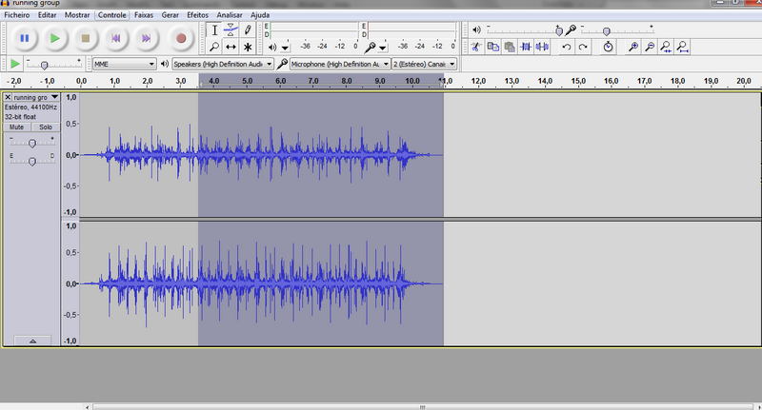
Task: Mute the running group track
Action: click(x=17, y=127)
